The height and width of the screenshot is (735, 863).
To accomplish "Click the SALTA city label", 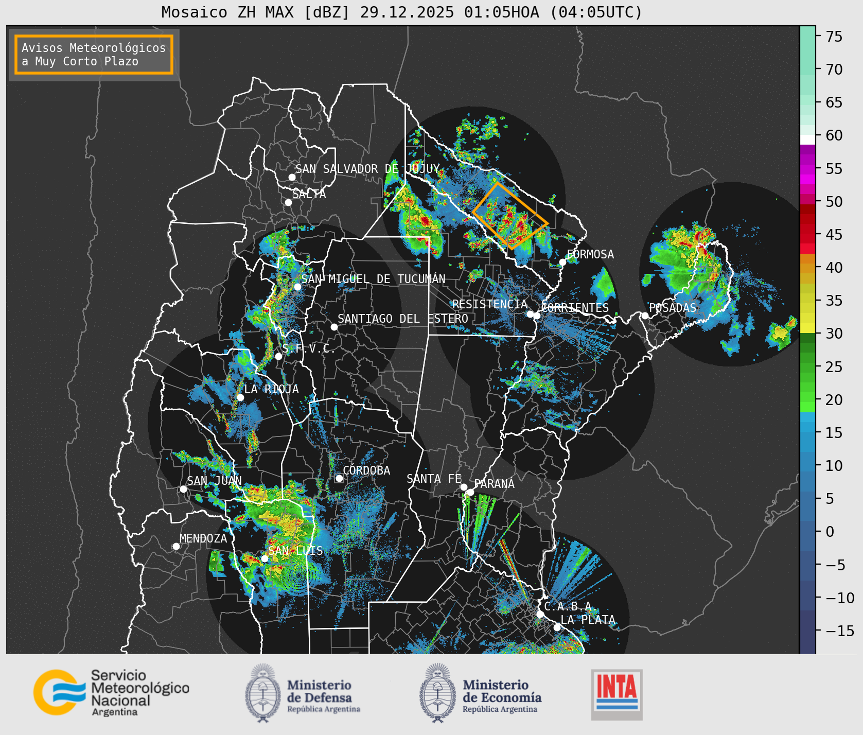I will 309,194.
